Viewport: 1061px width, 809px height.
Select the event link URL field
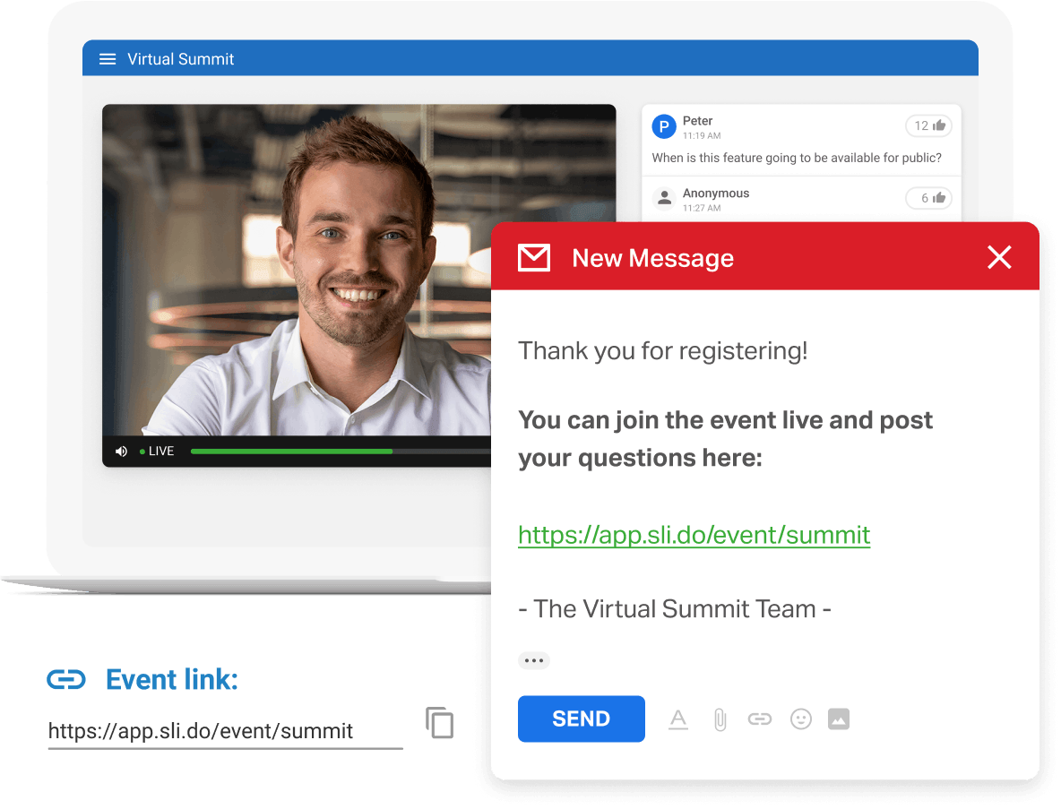click(x=224, y=731)
